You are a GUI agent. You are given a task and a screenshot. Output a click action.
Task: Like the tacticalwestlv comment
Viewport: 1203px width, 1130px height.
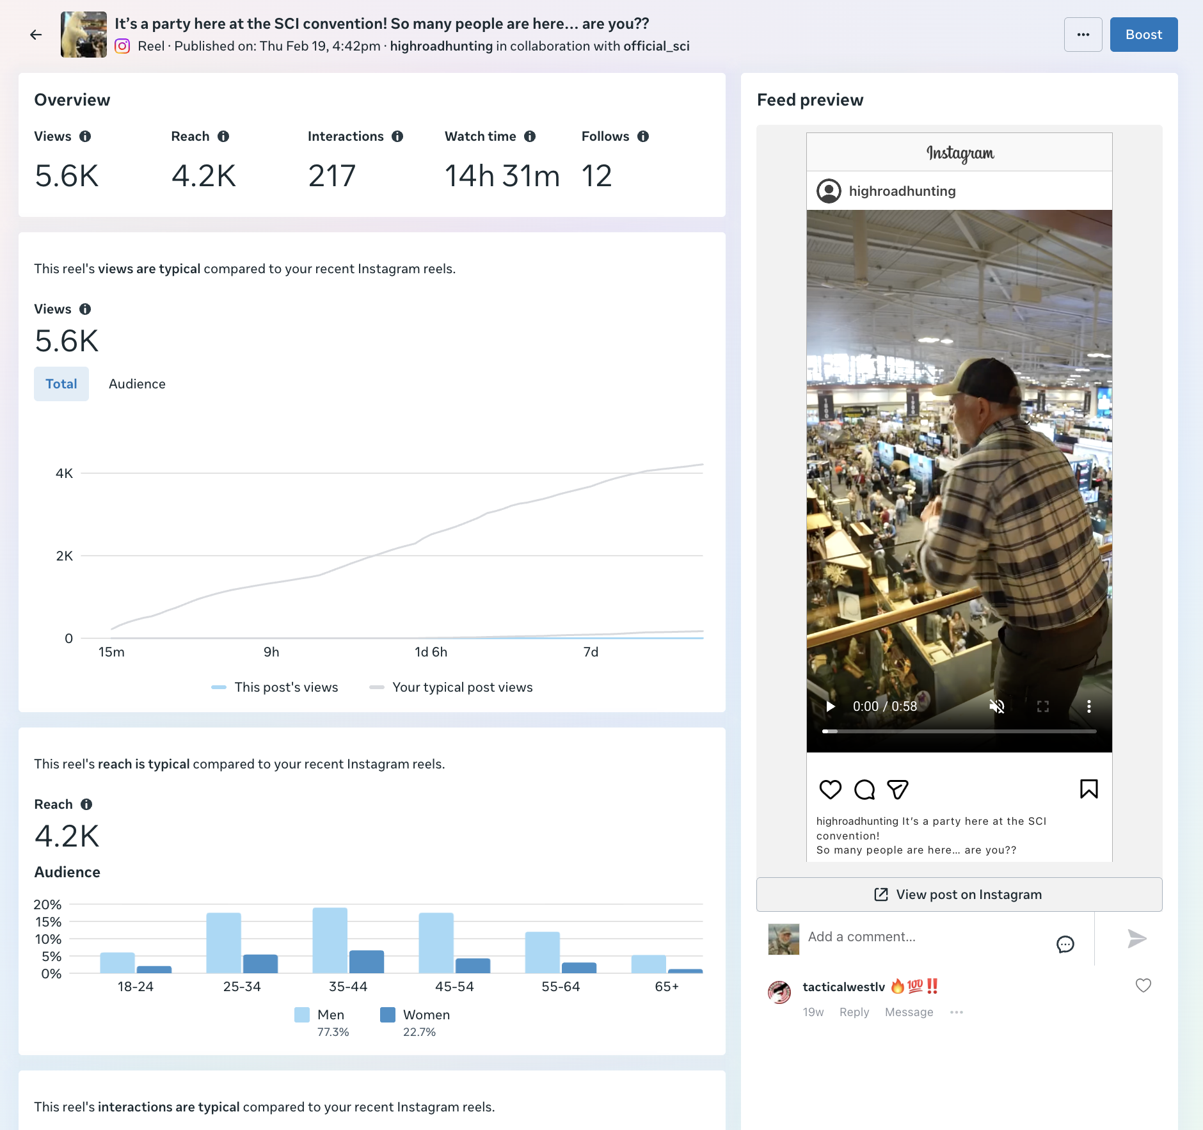click(1143, 985)
